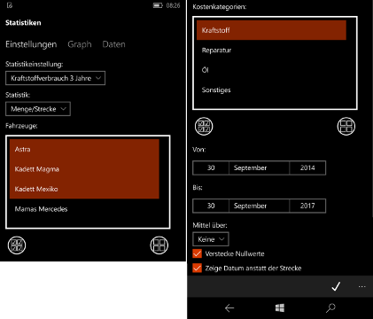Screen dimensions: 373x319
Task: Expand the Menge/Strecke statistic dropdown
Action: (x=38, y=109)
